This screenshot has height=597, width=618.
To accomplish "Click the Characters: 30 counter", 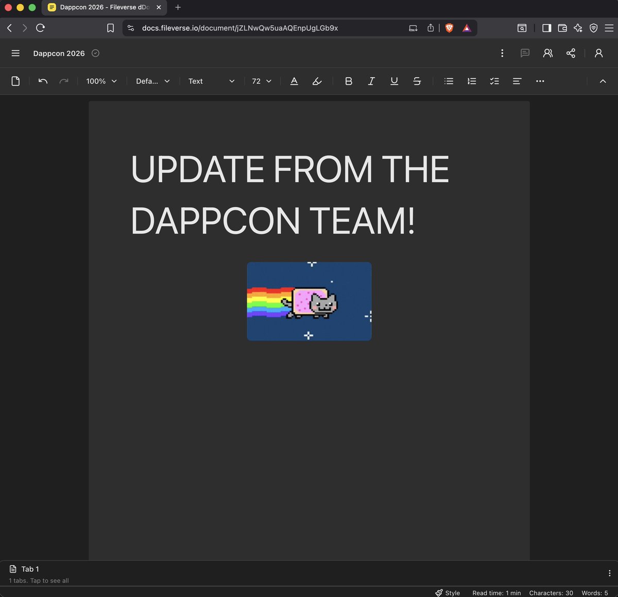I will pyautogui.click(x=551, y=593).
